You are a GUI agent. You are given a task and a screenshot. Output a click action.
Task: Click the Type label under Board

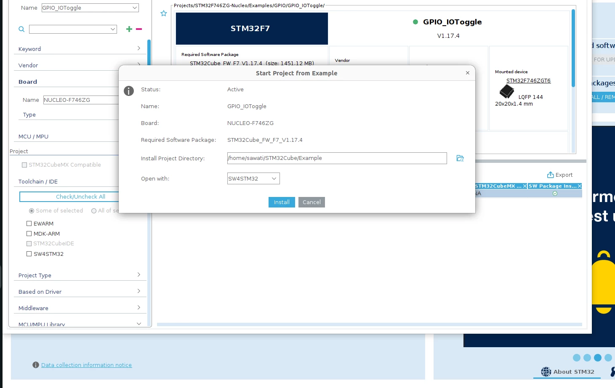click(29, 114)
